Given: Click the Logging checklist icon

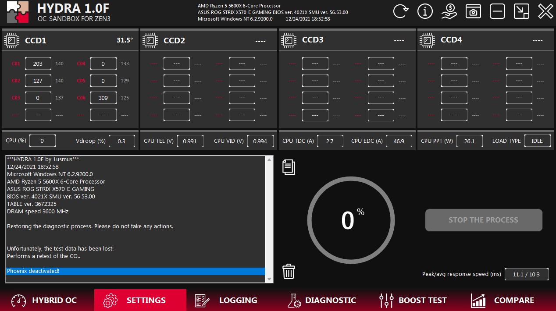Looking at the screenshot, I should click(x=202, y=300).
